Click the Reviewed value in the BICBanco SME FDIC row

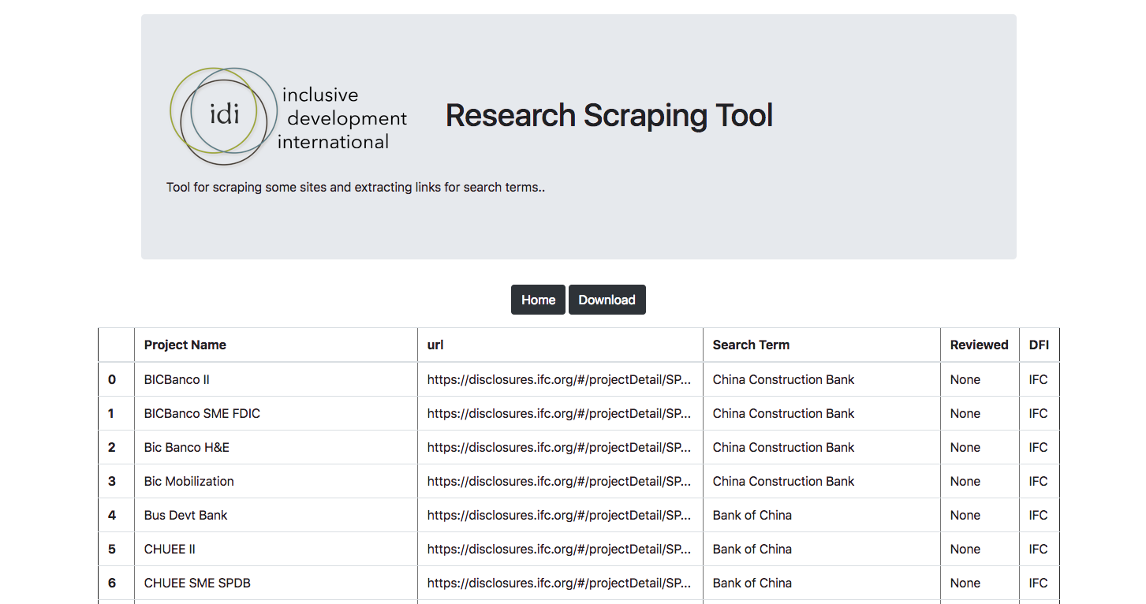click(965, 413)
